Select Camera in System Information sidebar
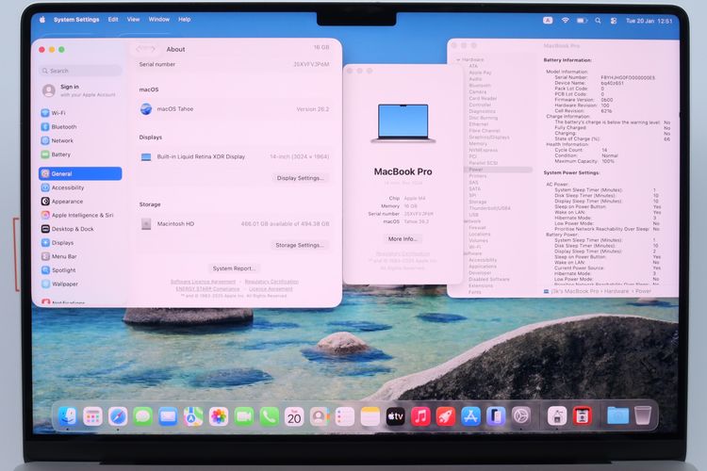This screenshot has height=471, width=707. coord(478,92)
